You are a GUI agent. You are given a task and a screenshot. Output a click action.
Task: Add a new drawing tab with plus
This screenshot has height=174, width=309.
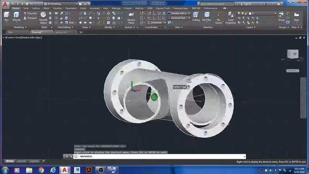tap(81, 32)
